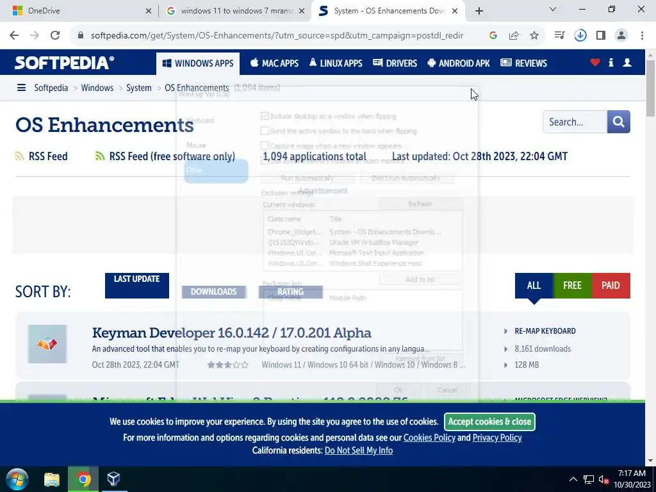Click the red heart icon in header

595,63
